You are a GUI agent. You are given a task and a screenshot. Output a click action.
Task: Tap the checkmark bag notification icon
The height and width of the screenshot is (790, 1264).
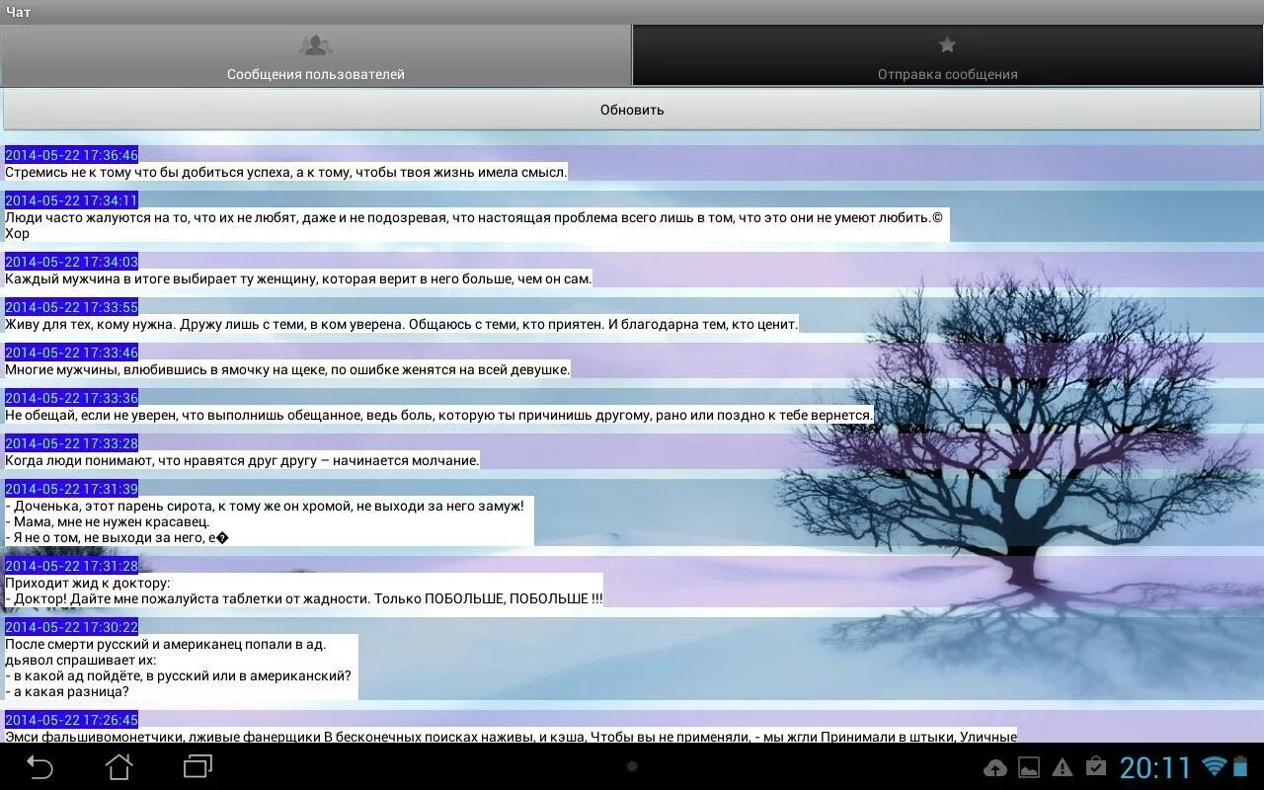point(1095,766)
